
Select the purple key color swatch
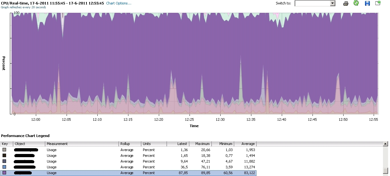click(x=4, y=173)
